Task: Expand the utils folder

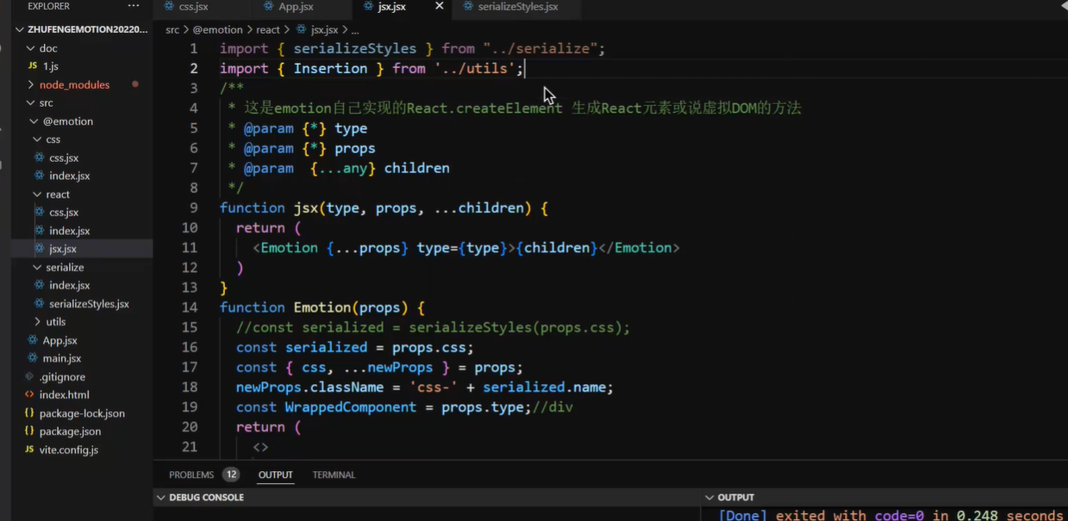Action: (x=37, y=322)
